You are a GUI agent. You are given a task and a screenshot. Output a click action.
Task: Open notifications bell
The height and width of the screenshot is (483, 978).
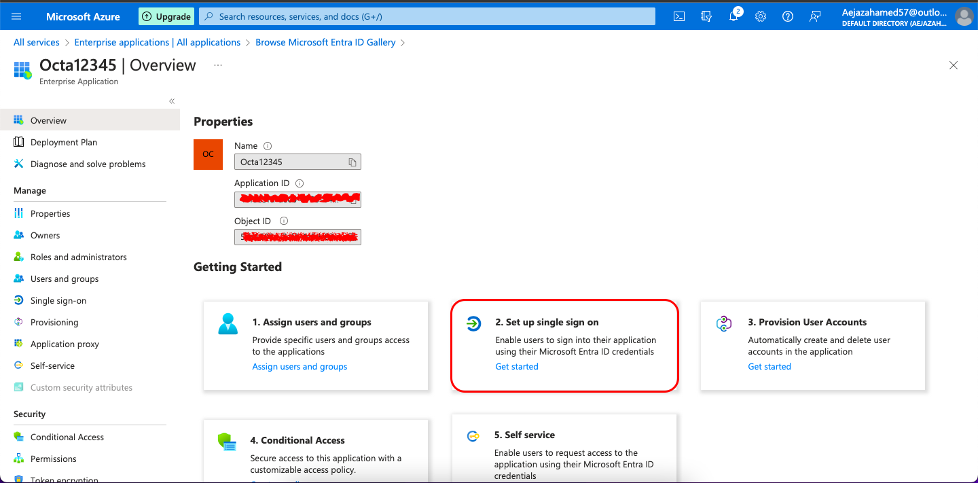click(733, 16)
